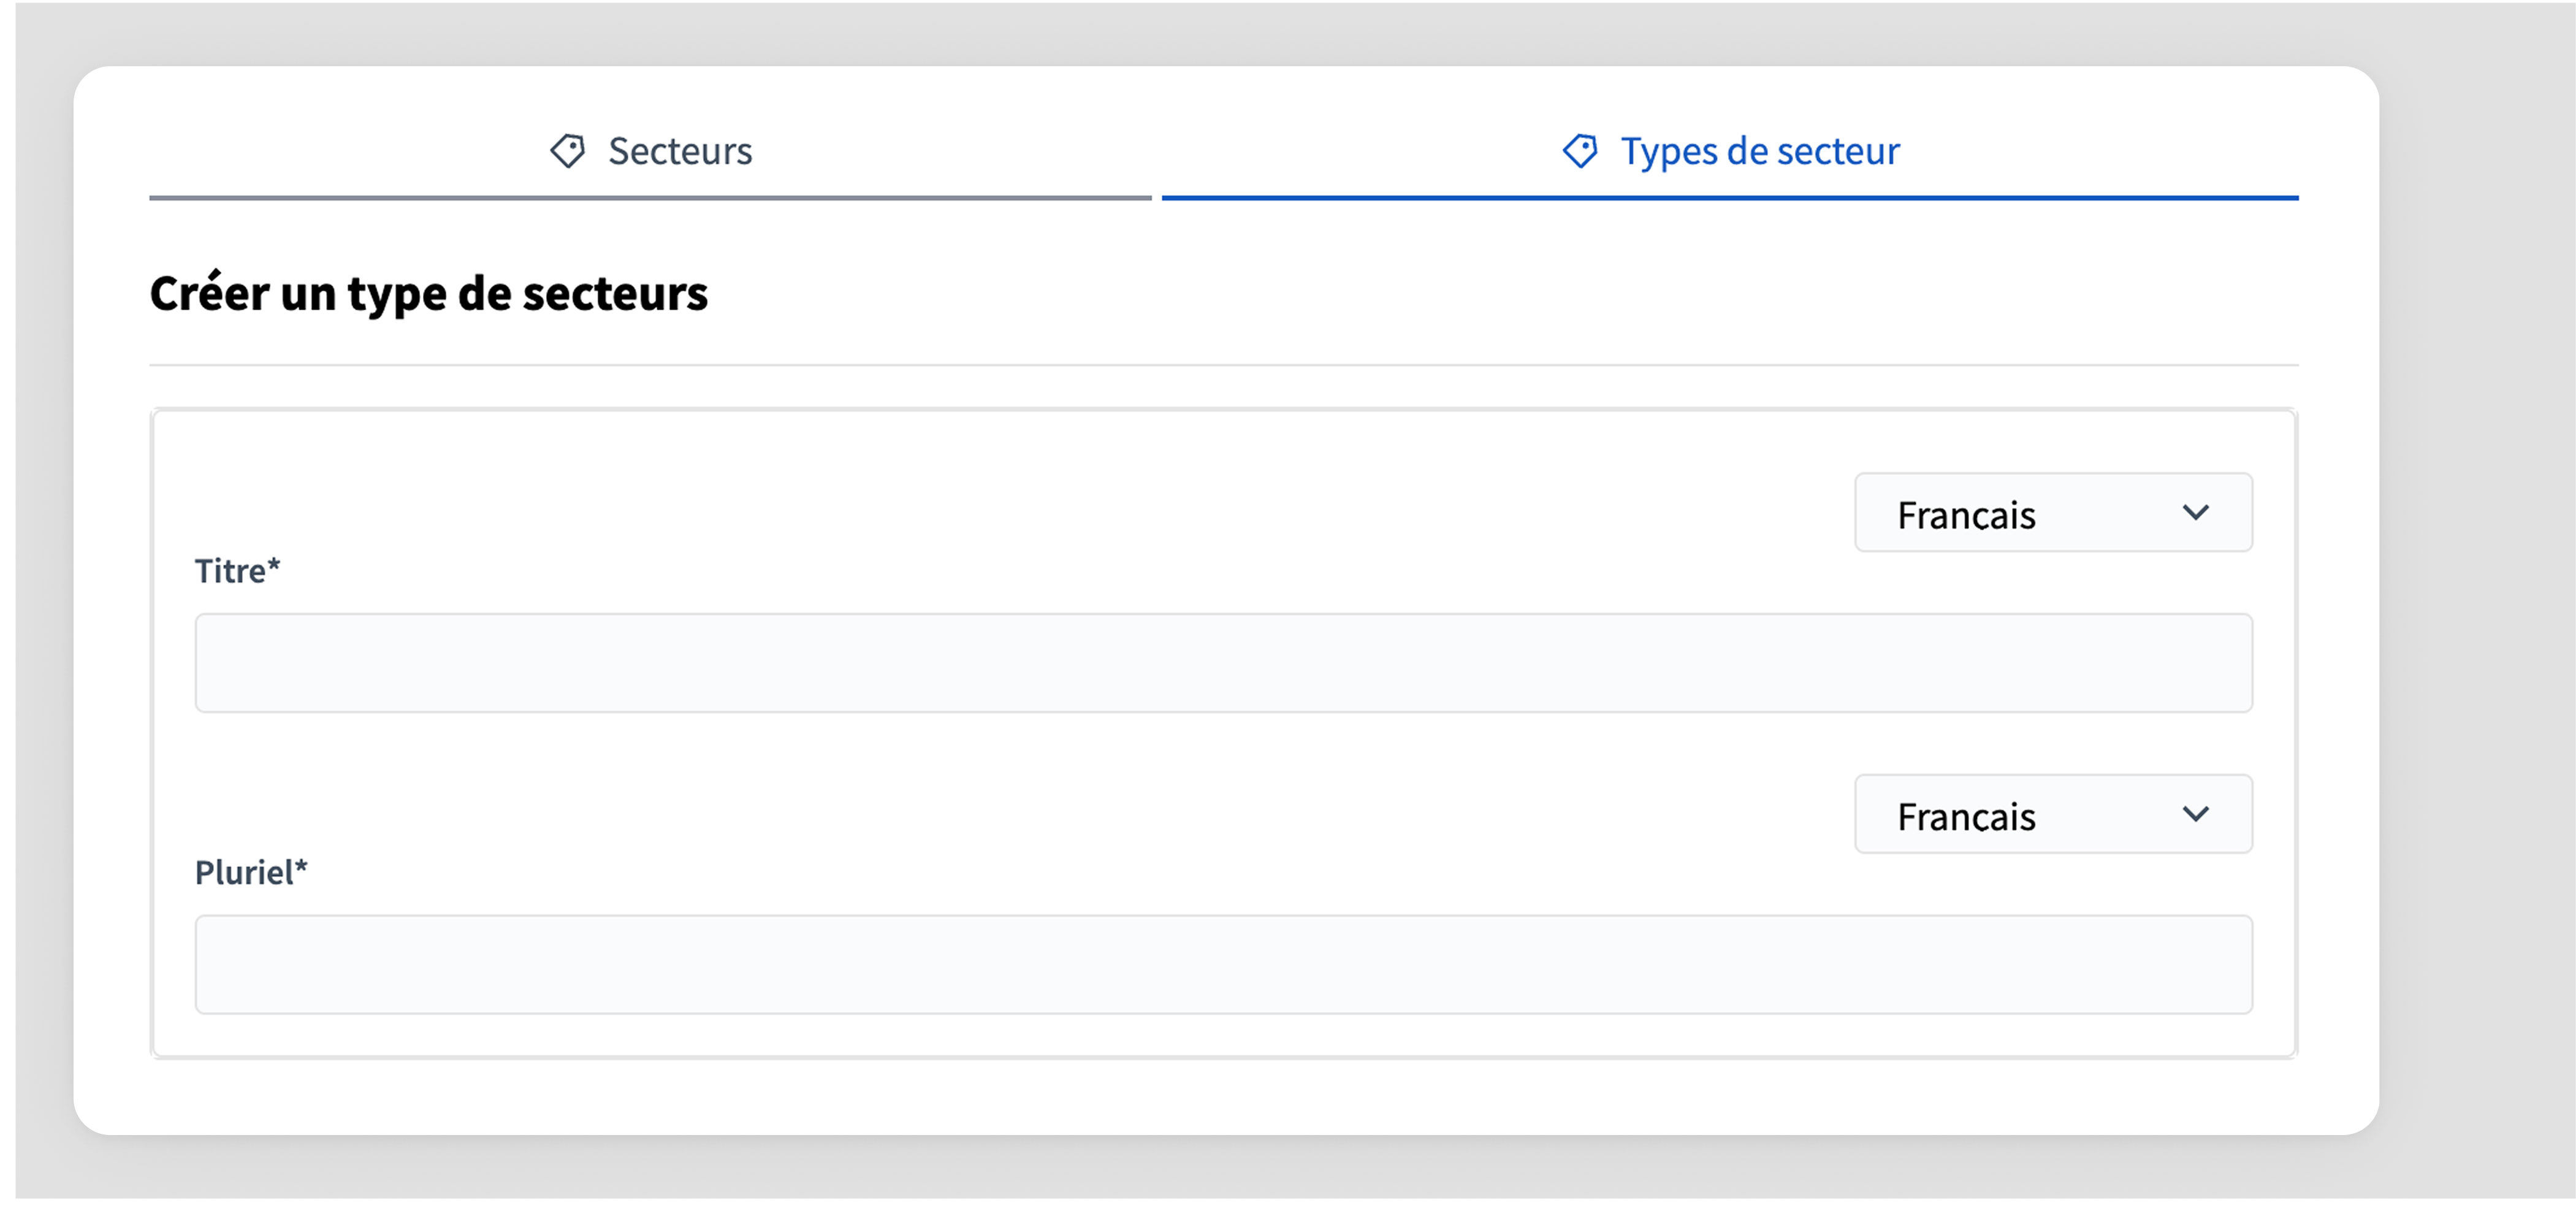The image size is (2576, 1216).
Task: Click the Francais text in Titre's language selector
Action: (1966, 515)
